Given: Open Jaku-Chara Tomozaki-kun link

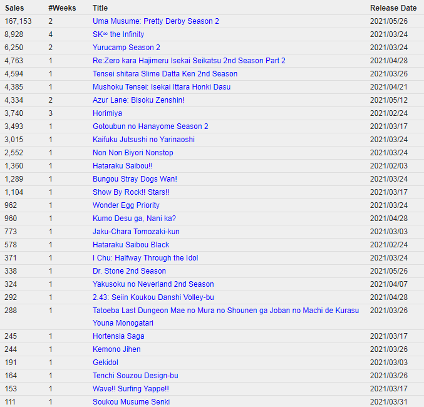Looking at the screenshot, I should pyautogui.click(x=136, y=232).
